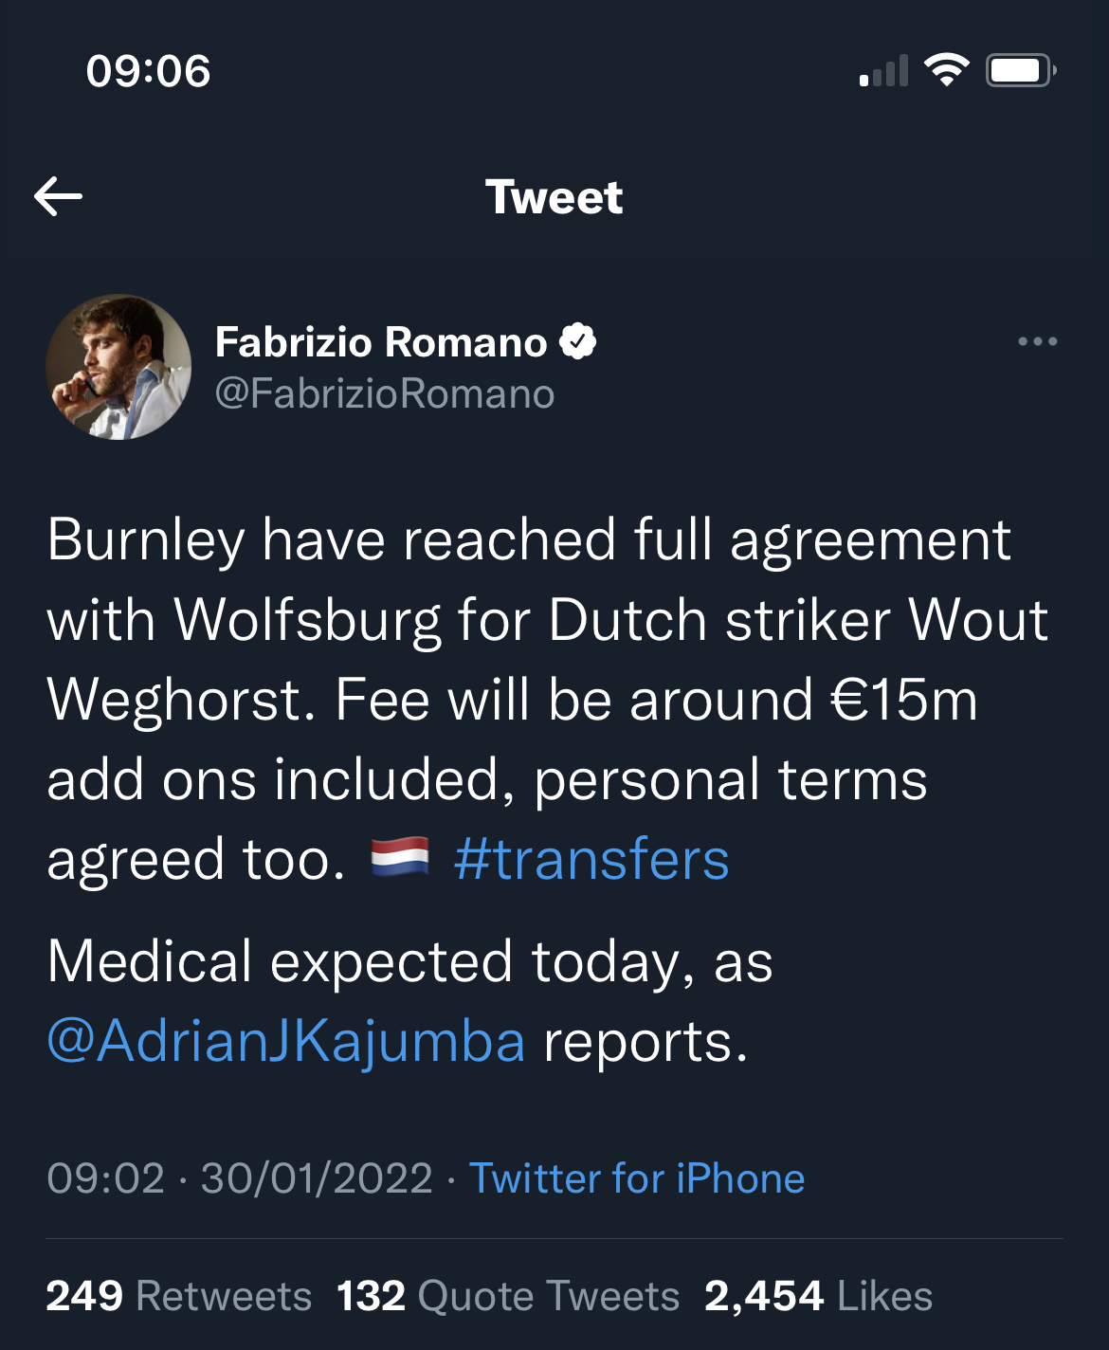Tap the back arrow to go back

point(59,197)
